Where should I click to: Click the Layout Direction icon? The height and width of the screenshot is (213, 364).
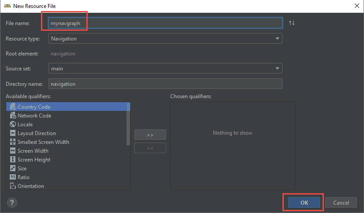click(x=12, y=133)
